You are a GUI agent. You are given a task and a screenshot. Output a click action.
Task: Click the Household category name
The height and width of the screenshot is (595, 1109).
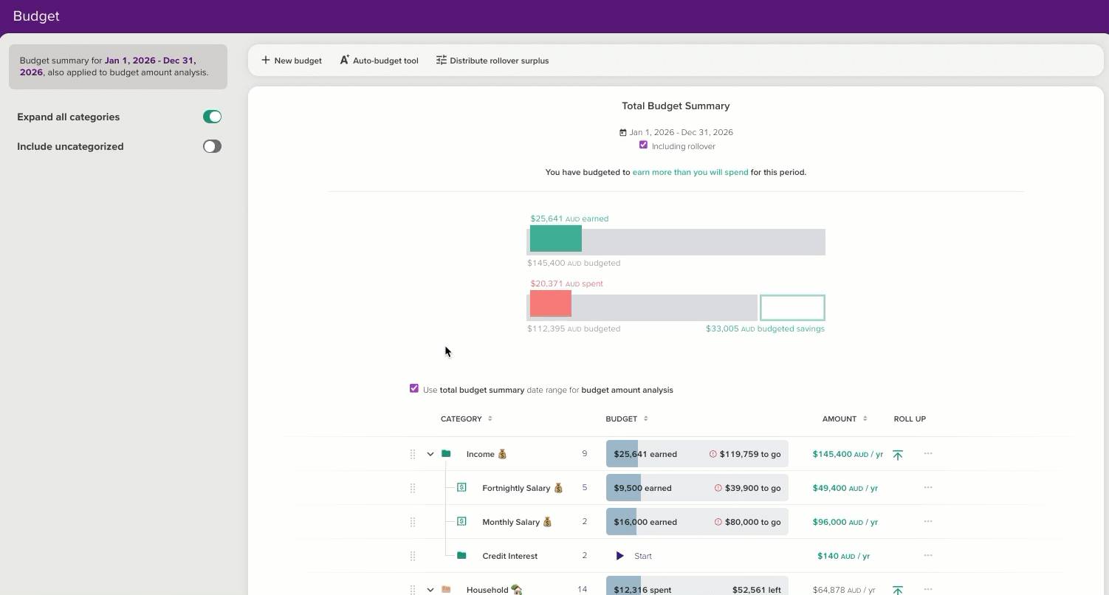pyautogui.click(x=495, y=590)
